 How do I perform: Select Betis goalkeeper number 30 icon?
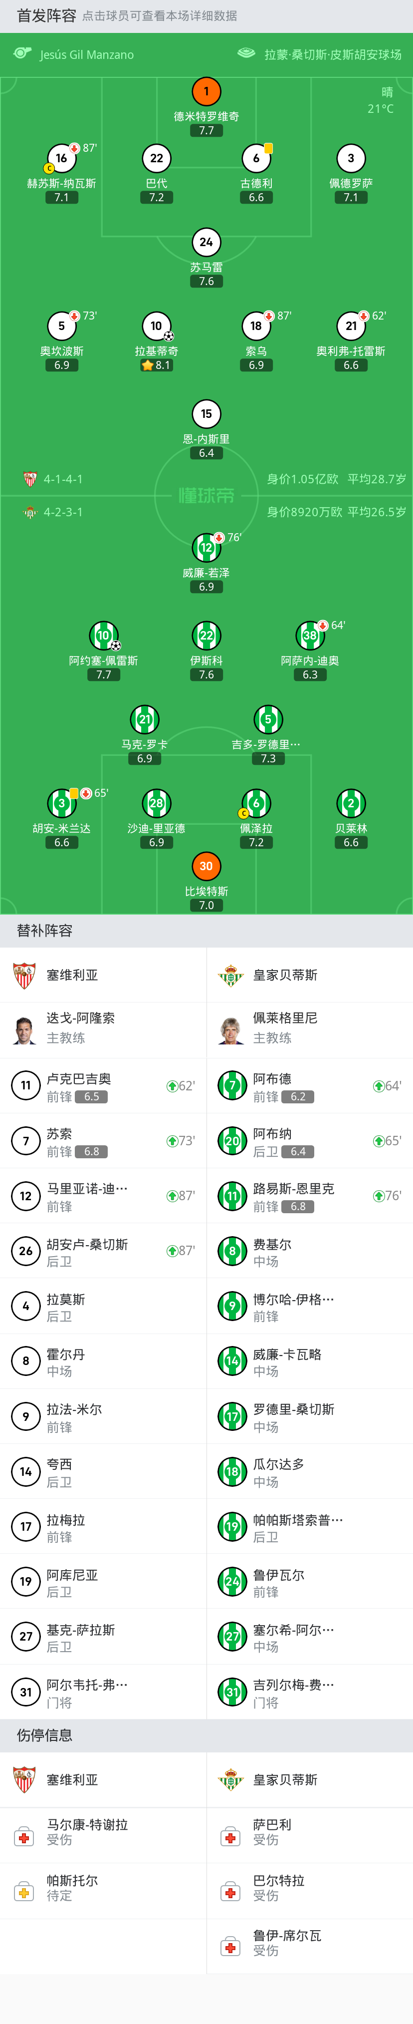click(x=206, y=866)
